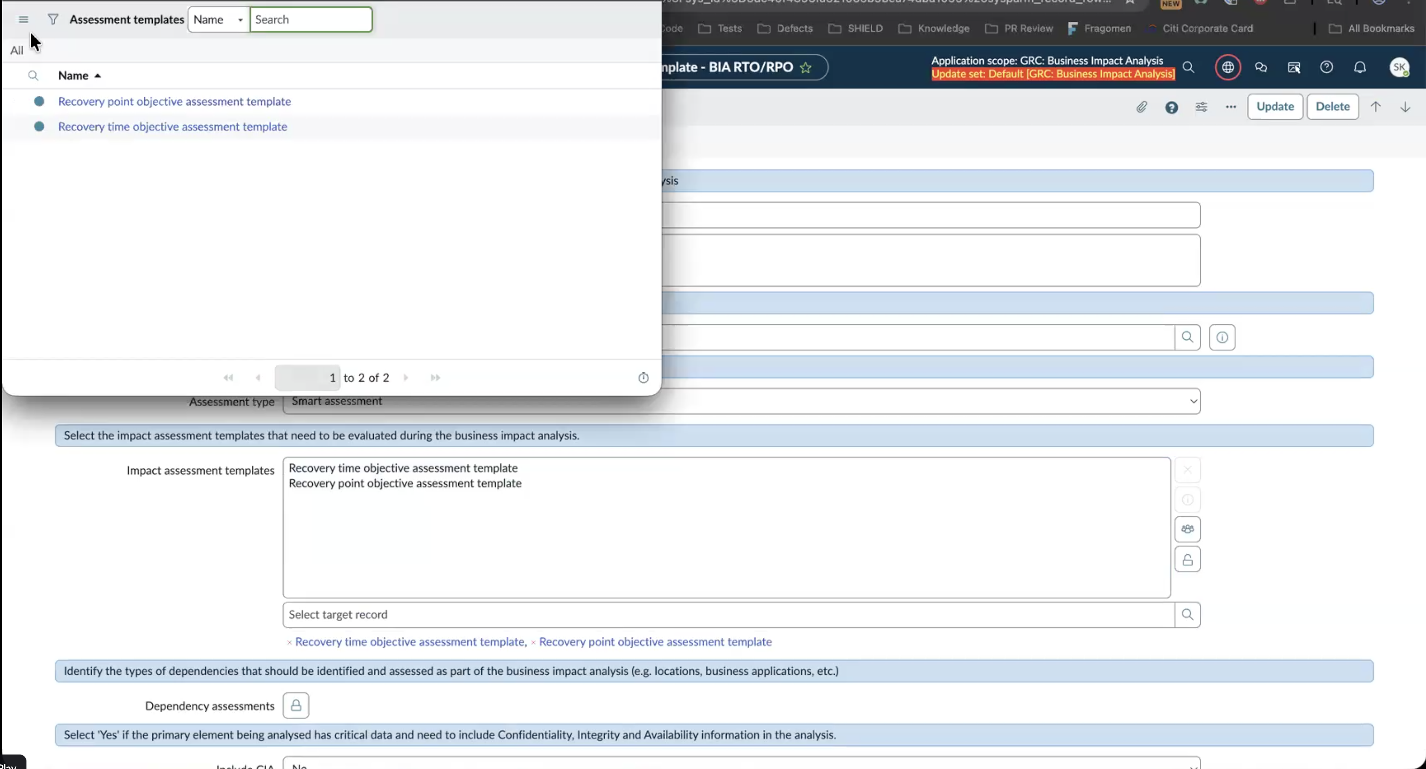The image size is (1426, 769).
Task: Remove Recovery time objective template with x
Action: point(290,642)
